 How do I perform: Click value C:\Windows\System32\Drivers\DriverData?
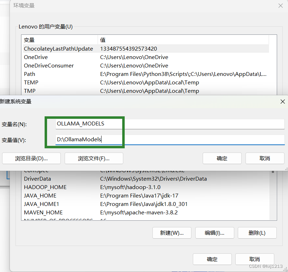pos(153,179)
